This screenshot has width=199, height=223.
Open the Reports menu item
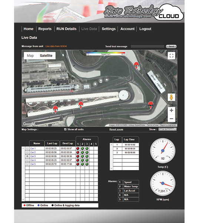click(x=45, y=29)
